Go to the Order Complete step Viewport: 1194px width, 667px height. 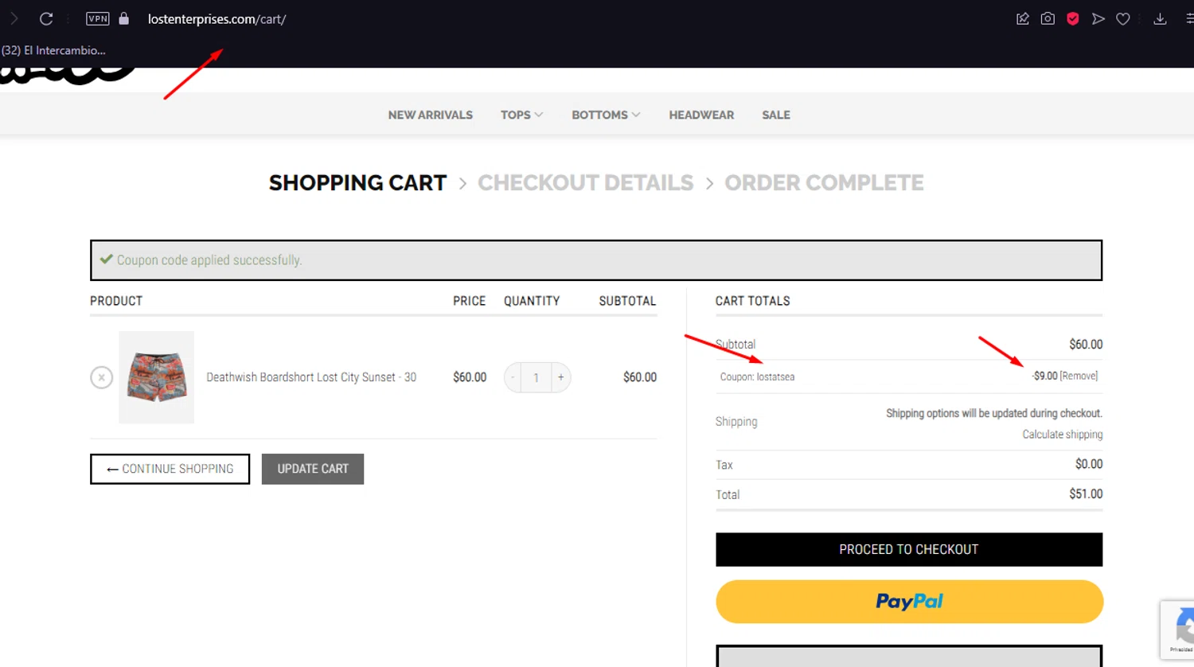click(824, 182)
